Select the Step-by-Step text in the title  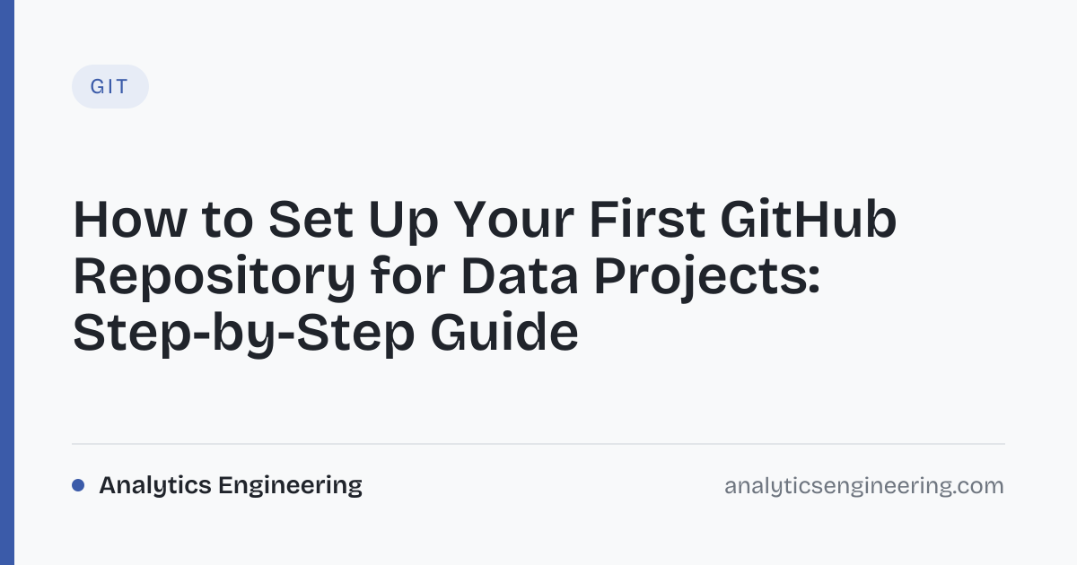coord(243,334)
